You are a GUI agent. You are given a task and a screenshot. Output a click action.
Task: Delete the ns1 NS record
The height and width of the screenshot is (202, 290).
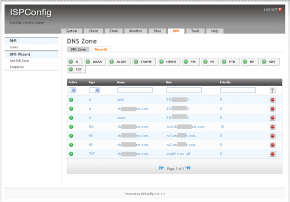coord(273,136)
